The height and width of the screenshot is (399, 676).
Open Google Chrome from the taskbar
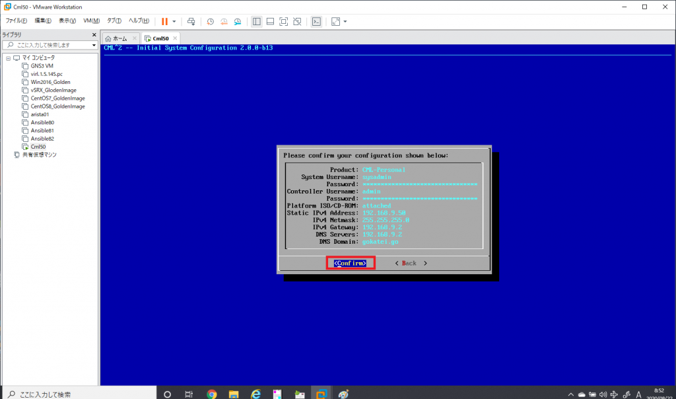click(211, 393)
